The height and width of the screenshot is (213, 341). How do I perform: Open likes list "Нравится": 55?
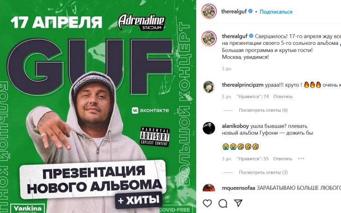point(253,159)
